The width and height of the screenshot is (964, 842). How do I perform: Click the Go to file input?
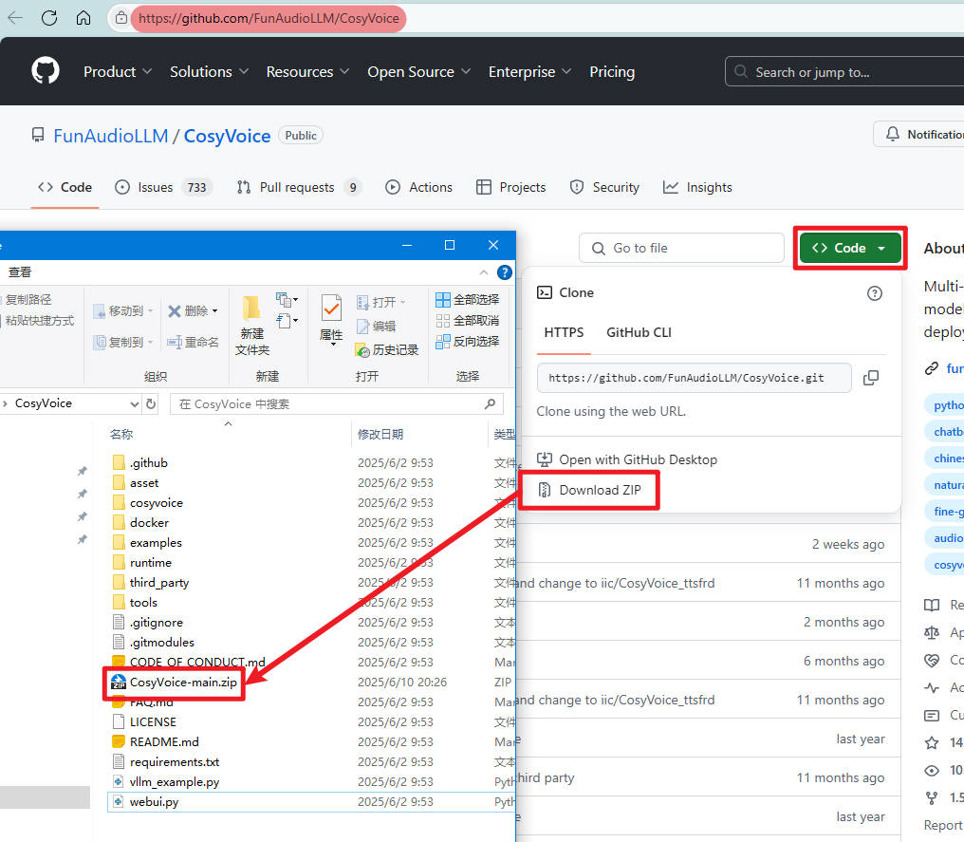681,248
